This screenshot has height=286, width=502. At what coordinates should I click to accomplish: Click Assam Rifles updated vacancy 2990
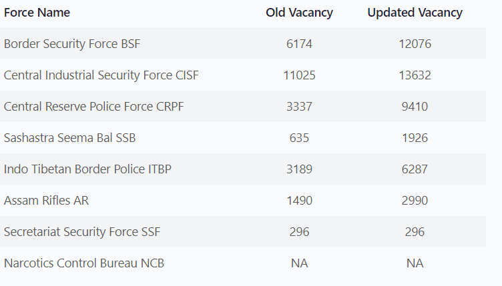415,201
